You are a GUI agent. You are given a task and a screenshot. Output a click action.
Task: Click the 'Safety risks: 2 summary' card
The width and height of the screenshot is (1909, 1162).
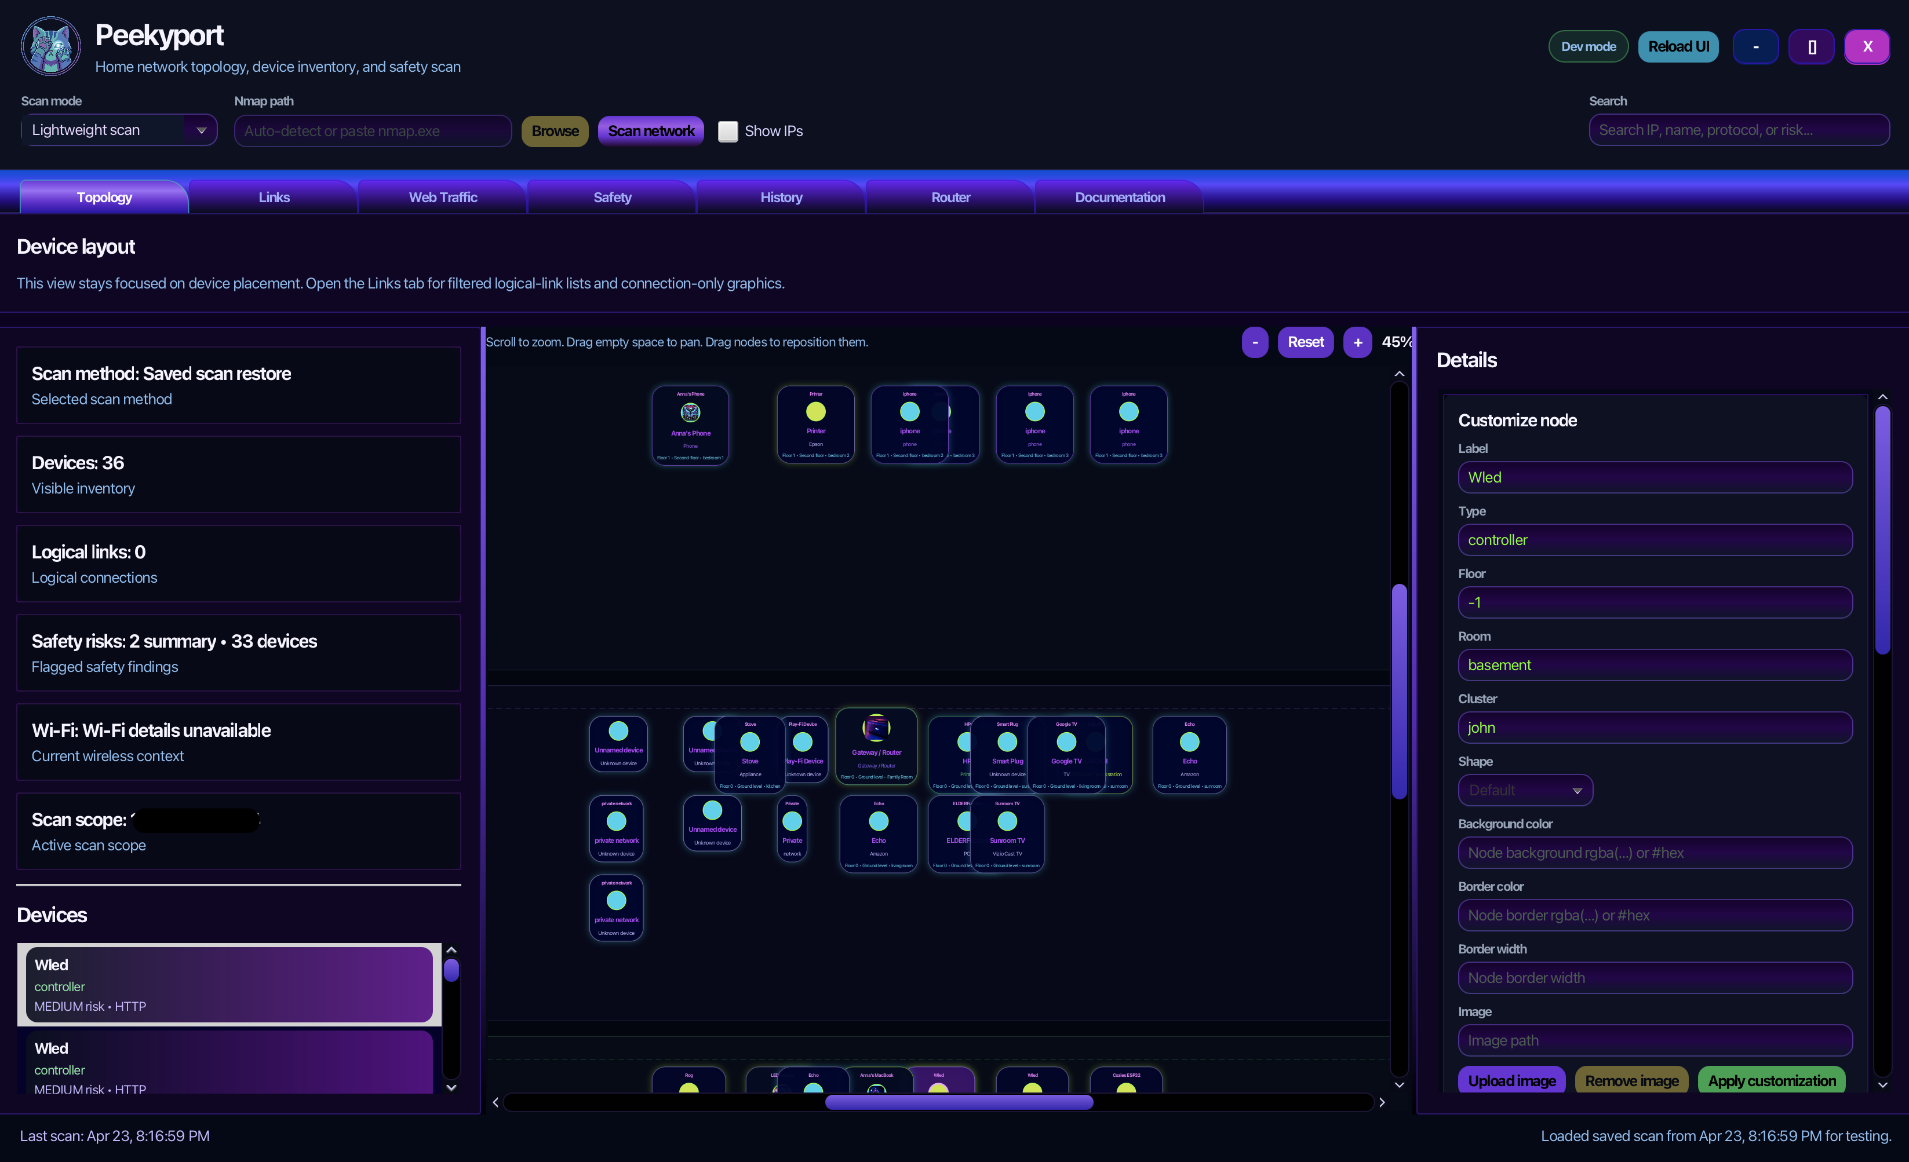click(239, 653)
